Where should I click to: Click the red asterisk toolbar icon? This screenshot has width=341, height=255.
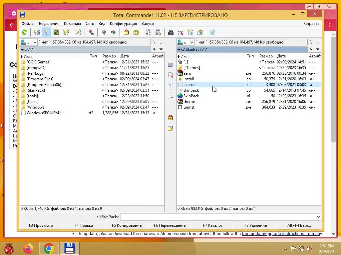91,33
